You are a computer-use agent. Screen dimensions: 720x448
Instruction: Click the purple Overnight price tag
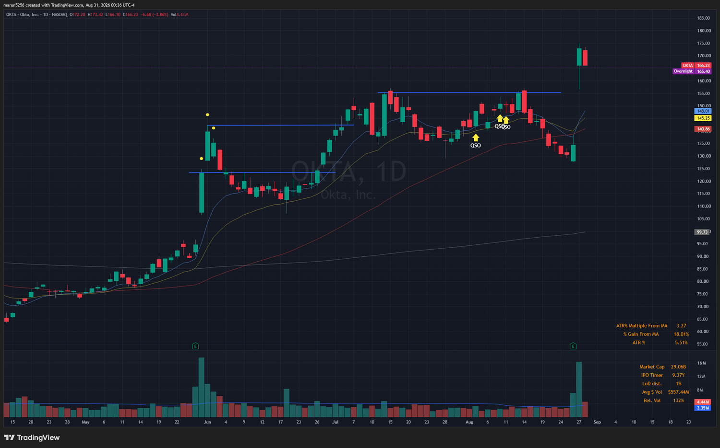coord(692,71)
